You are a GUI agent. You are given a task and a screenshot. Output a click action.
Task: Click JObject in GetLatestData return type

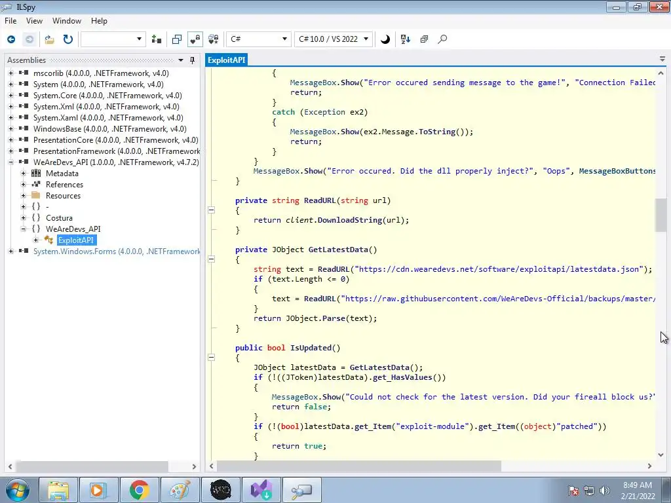click(288, 250)
